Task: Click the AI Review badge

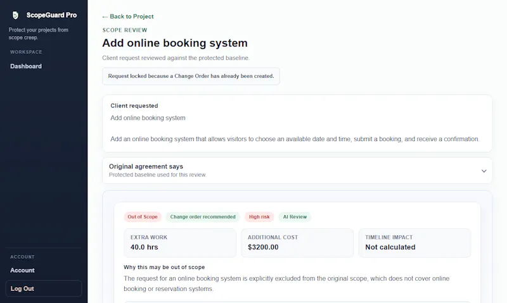Action: 295,217
